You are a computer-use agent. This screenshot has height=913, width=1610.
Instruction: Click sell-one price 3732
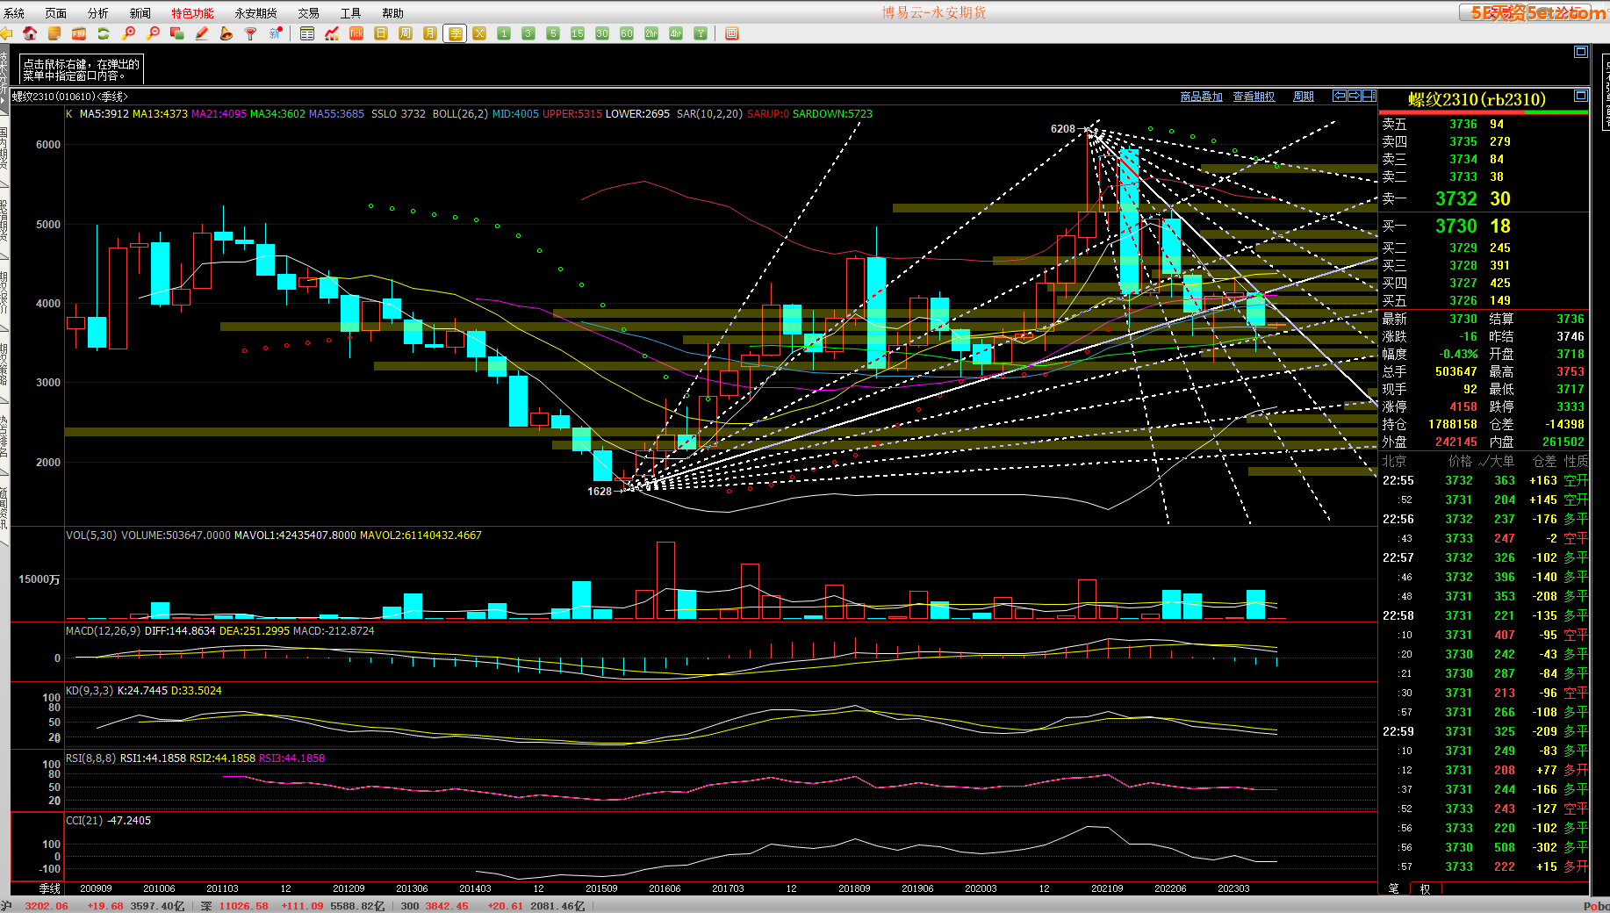tap(1456, 199)
